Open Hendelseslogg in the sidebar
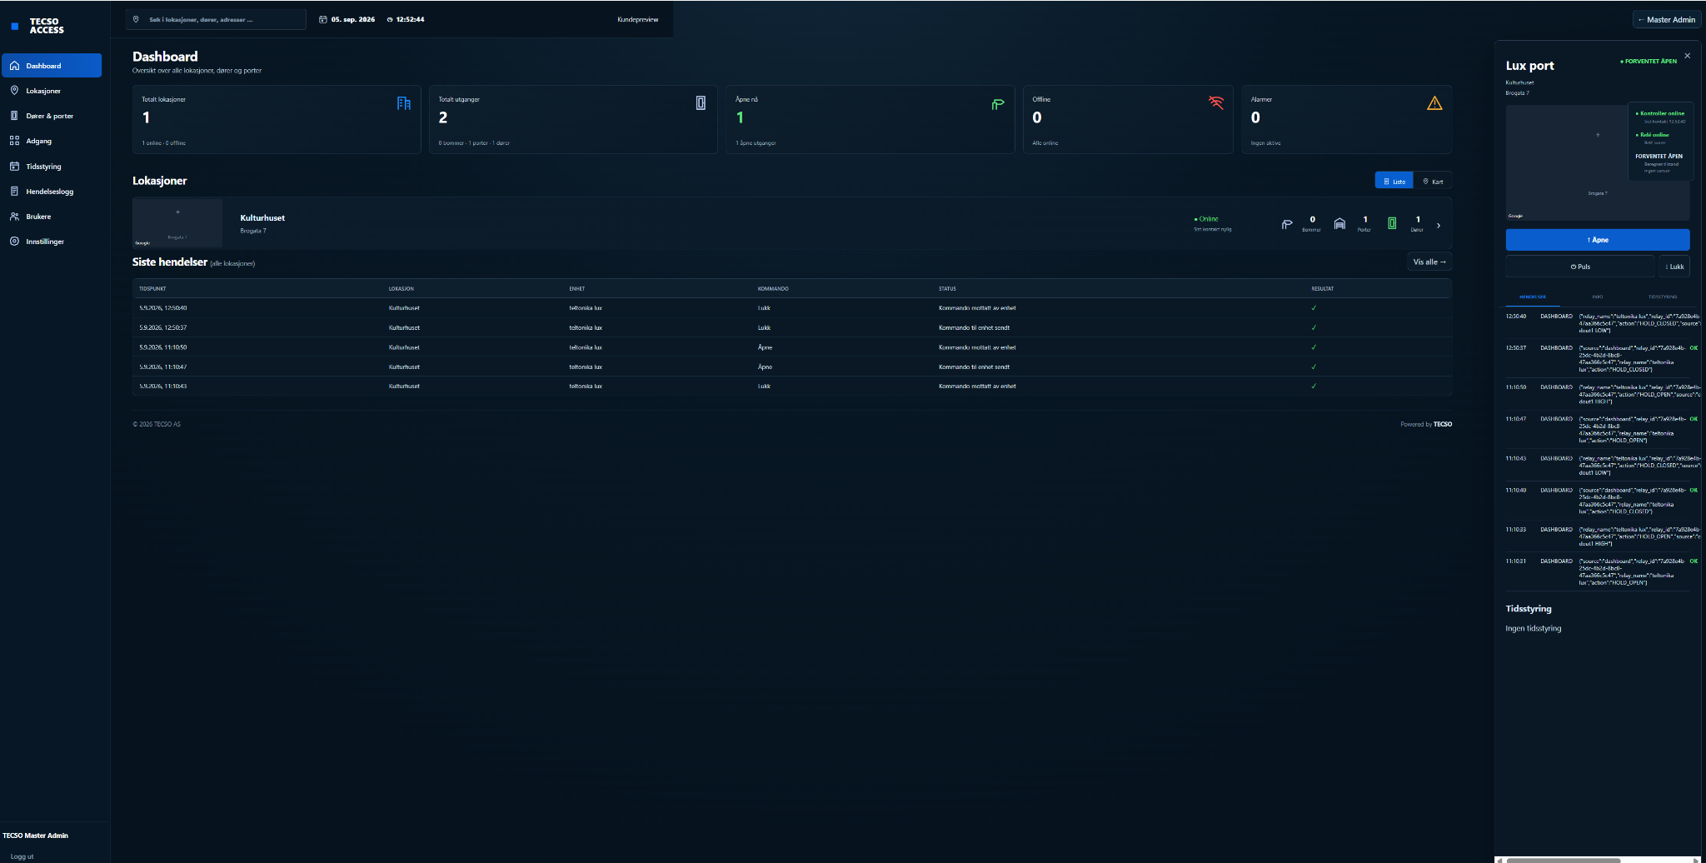 point(52,192)
